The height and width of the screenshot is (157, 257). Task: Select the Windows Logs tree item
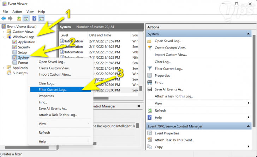(x=23, y=37)
